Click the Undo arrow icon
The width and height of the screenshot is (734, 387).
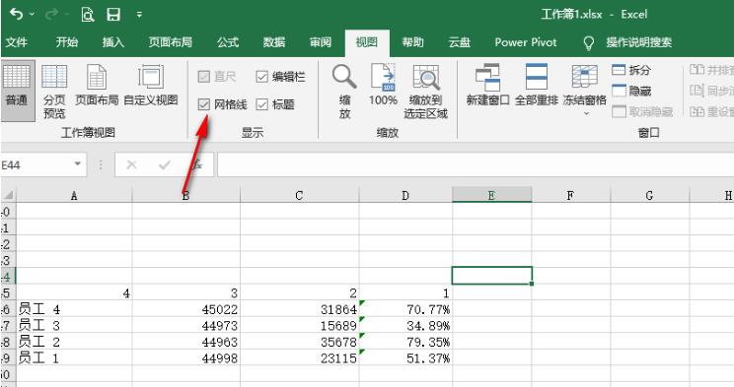(x=17, y=14)
